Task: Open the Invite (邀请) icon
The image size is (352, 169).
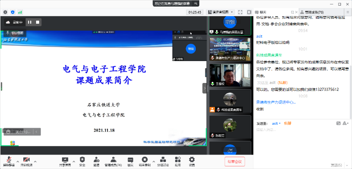Action: 96,162
